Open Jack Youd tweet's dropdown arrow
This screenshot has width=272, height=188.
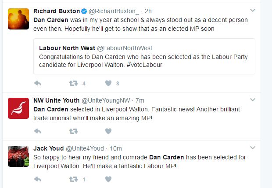(x=253, y=148)
